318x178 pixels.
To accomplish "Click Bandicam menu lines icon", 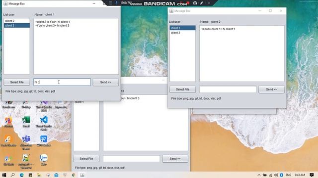I will coord(110,3).
